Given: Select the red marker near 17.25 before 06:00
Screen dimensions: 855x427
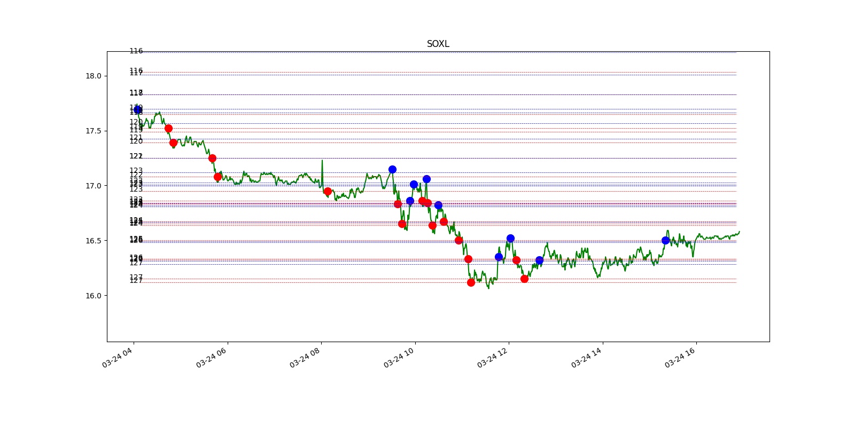Looking at the screenshot, I should pos(212,158).
